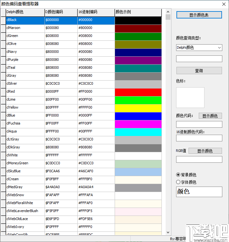
Task: Click the clSkyBlue light blue swatch
Action: coord(138,172)
